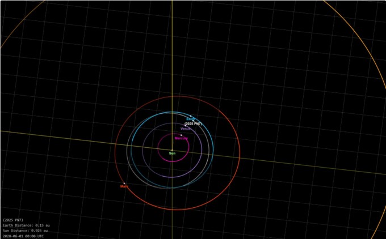
Task: Click the yellow vertical axis line
Action: [172, 57]
